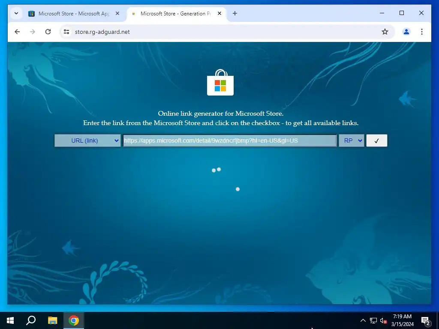Go forward to the next page
The image size is (439, 329).
[x=33, y=32]
